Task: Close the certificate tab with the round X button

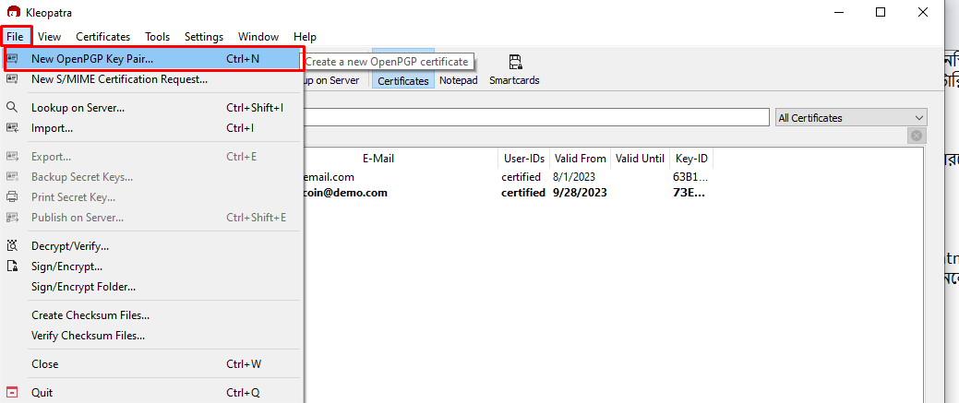Action: coord(917,136)
